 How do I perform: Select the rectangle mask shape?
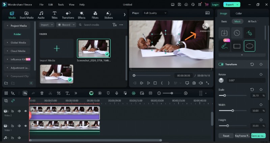click(x=237, y=46)
